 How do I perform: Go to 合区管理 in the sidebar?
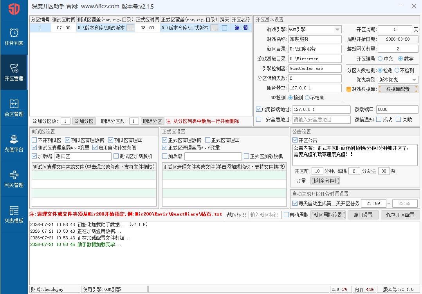[x=14, y=108]
